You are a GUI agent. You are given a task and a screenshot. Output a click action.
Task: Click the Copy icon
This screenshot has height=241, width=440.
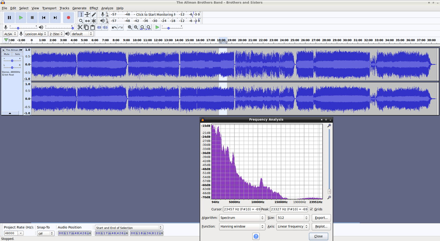coord(86,27)
